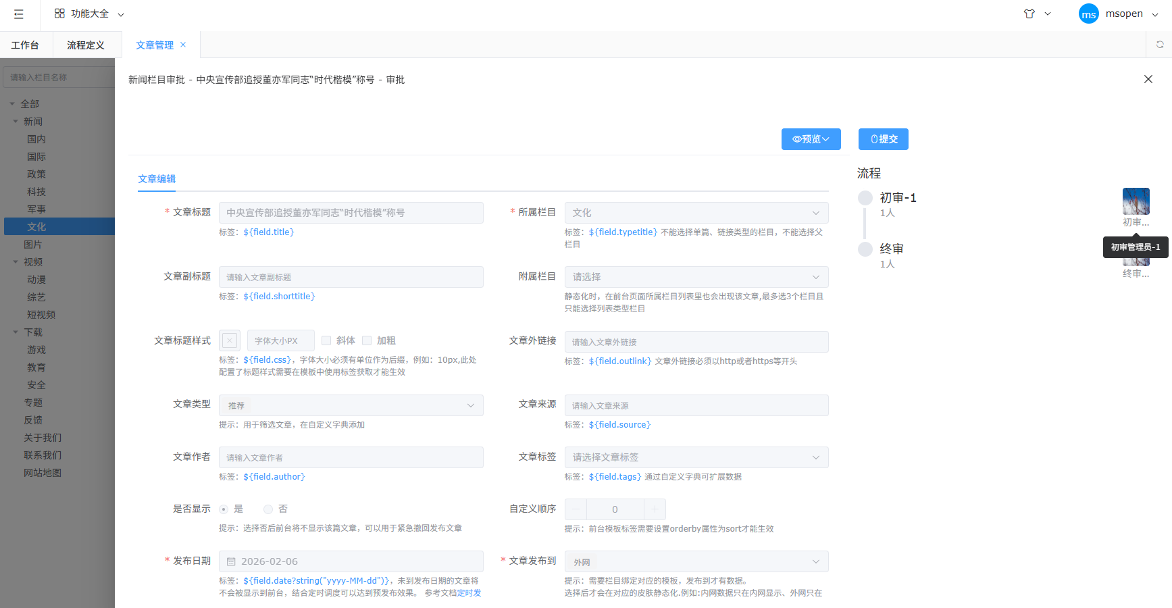Check the 斜体 checkbox

click(326, 340)
